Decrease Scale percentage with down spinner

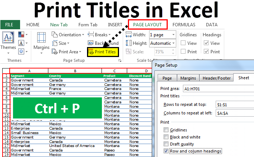(173, 53)
